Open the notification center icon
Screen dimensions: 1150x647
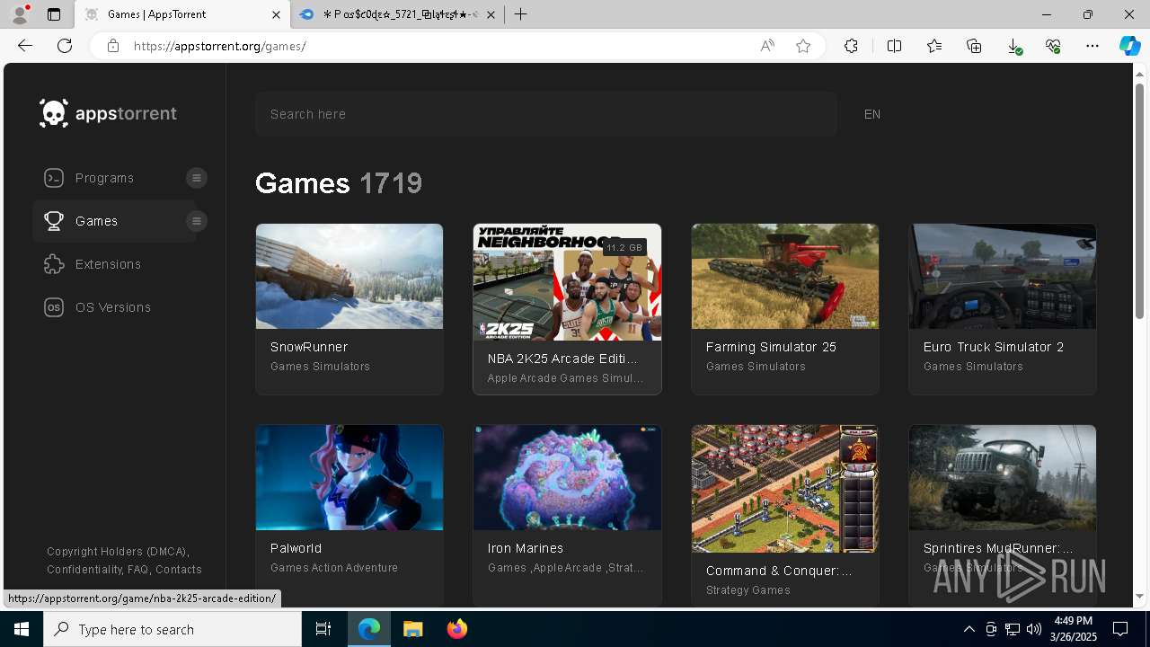point(1120,629)
